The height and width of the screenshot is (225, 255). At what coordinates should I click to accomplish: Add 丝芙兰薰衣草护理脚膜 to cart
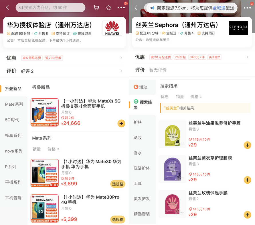coord(247,180)
